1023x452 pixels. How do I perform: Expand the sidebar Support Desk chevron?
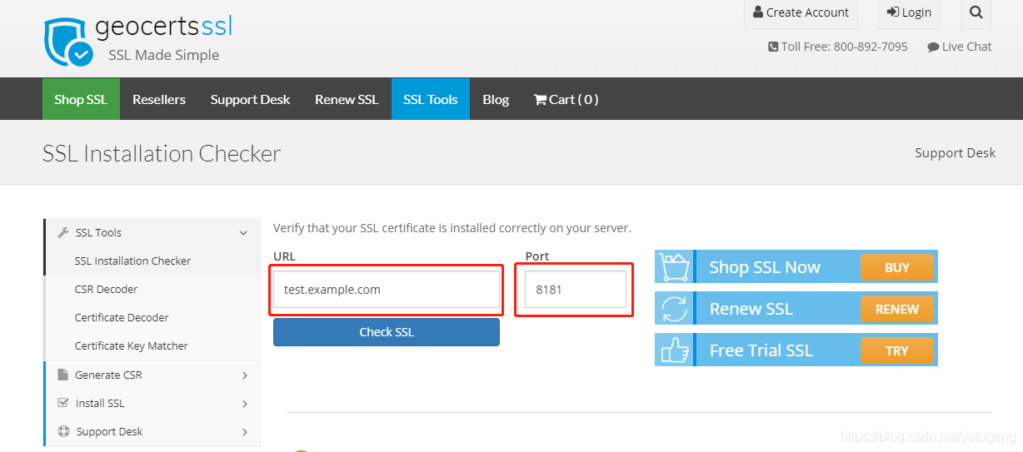point(245,432)
